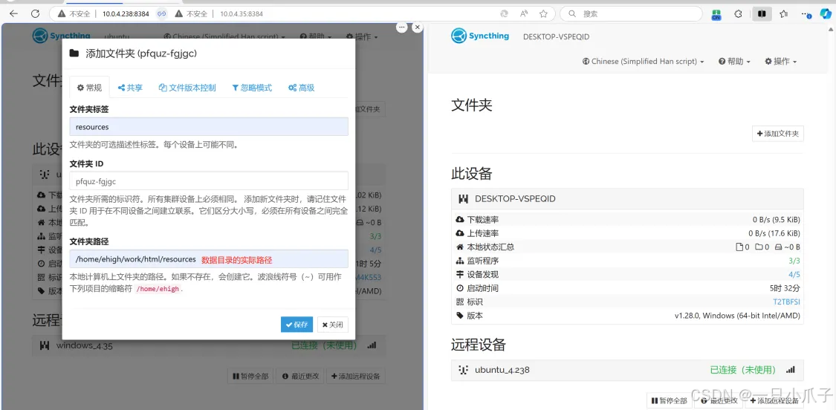Viewport: 836px width, 410px height.
Task: Click the 上传速率 cloud icon in right pane
Action: (460, 233)
